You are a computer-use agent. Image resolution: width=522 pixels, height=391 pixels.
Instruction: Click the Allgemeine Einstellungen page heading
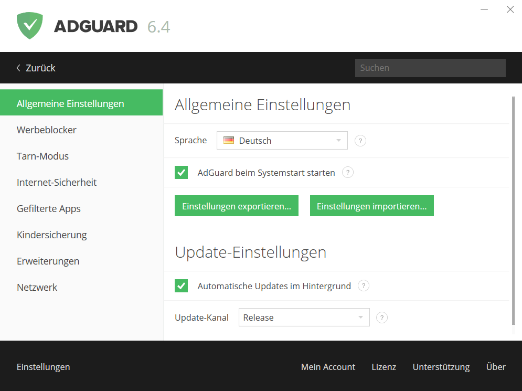coord(262,105)
